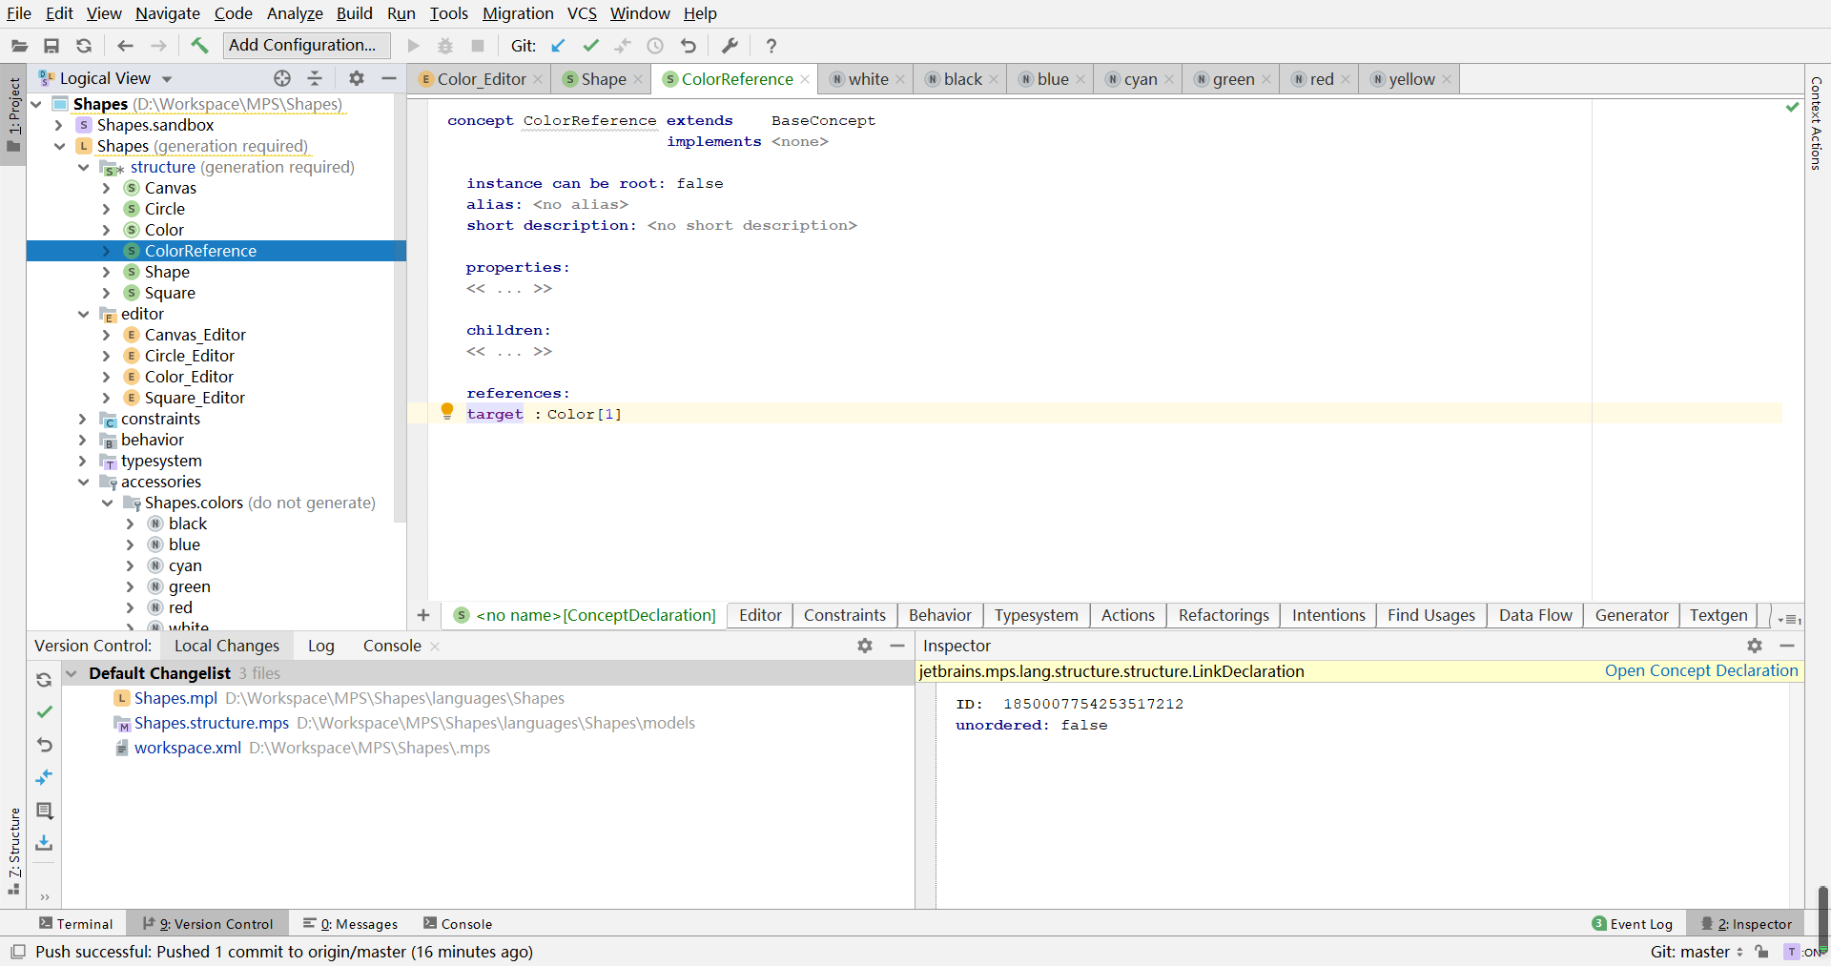1831x966 pixels.
Task: Refresh changes in the Version Control panel
Action: tap(44, 680)
